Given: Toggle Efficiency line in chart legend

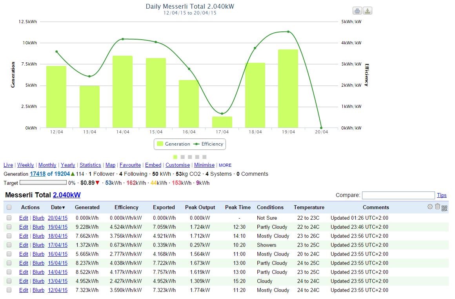Looking at the screenshot, I should pos(208,144).
